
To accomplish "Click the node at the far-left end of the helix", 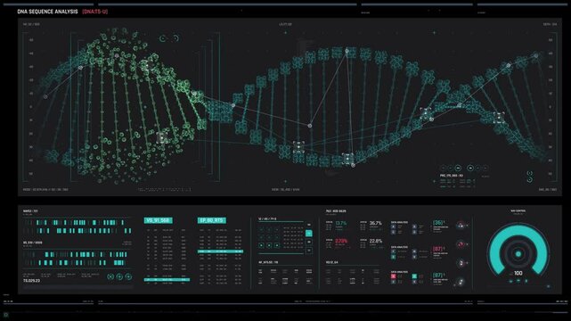I will (x=45, y=96).
